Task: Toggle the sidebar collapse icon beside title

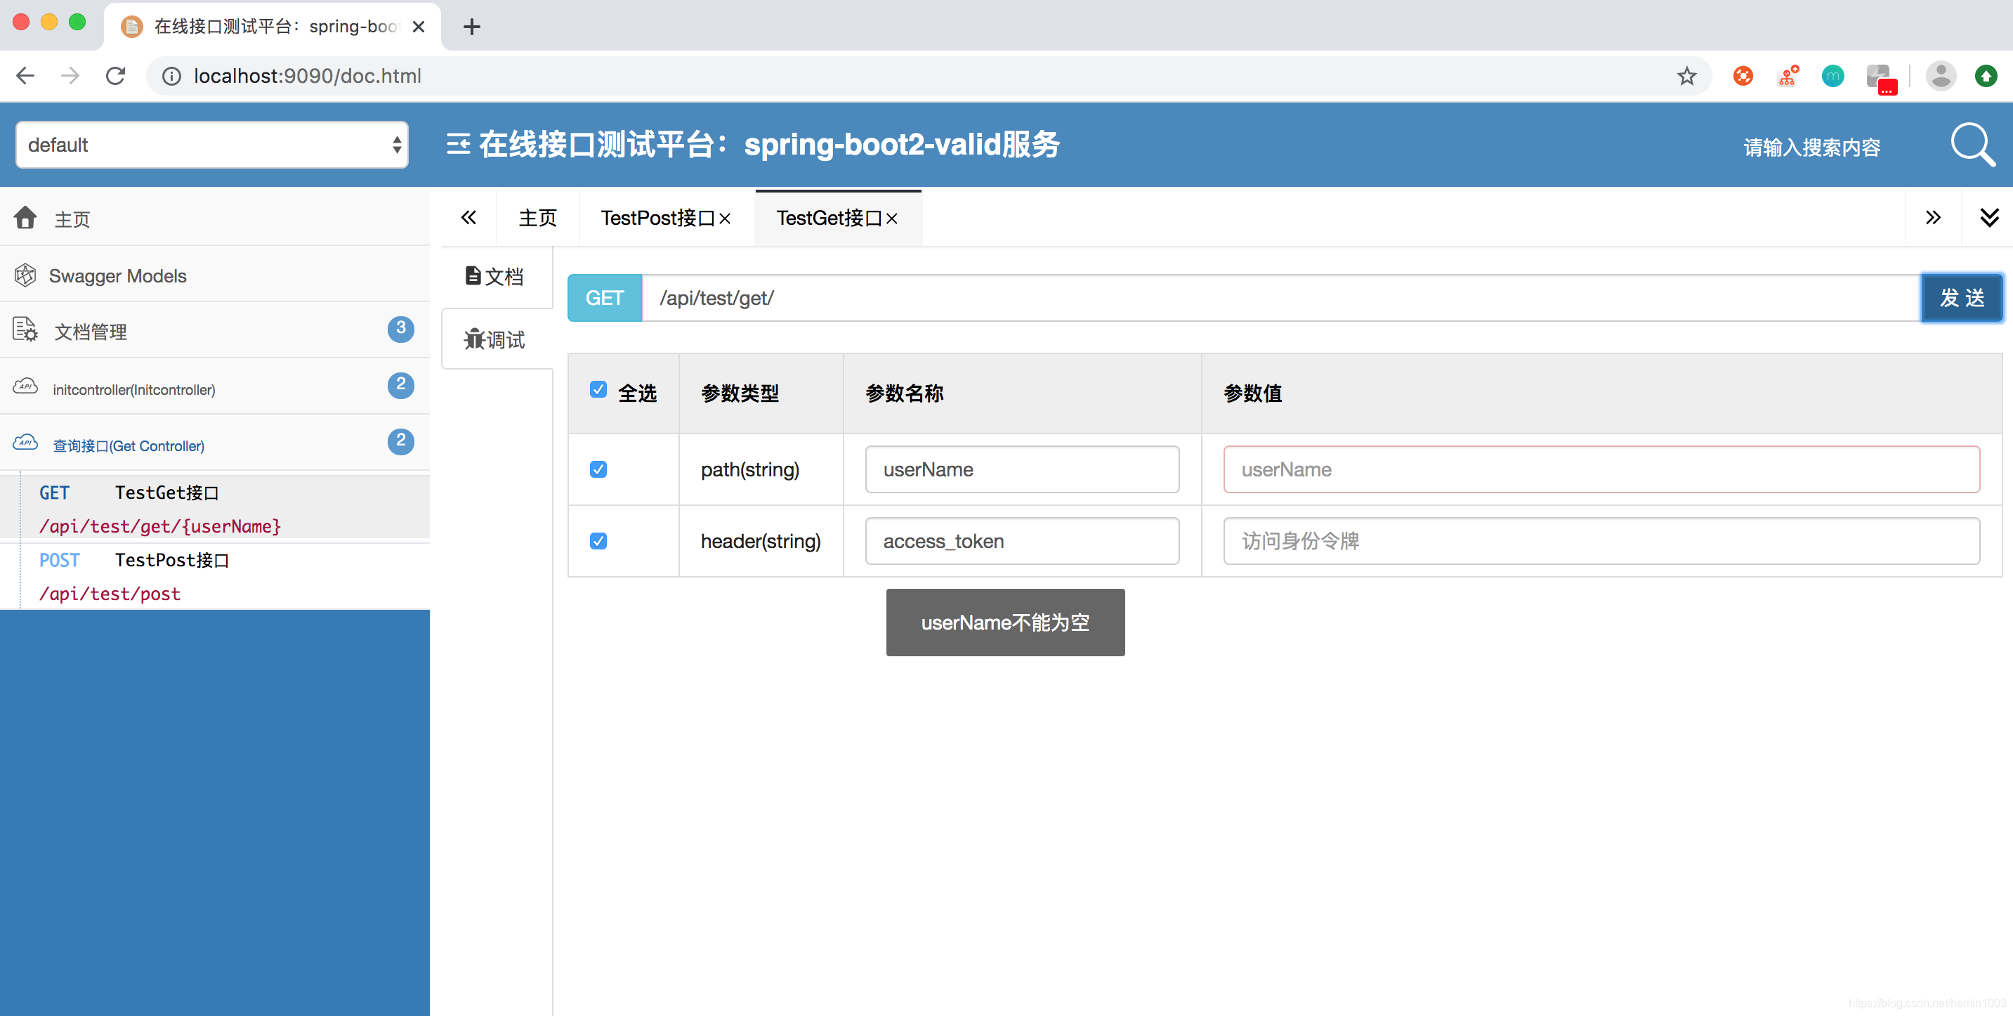Action: click(x=458, y=145)
